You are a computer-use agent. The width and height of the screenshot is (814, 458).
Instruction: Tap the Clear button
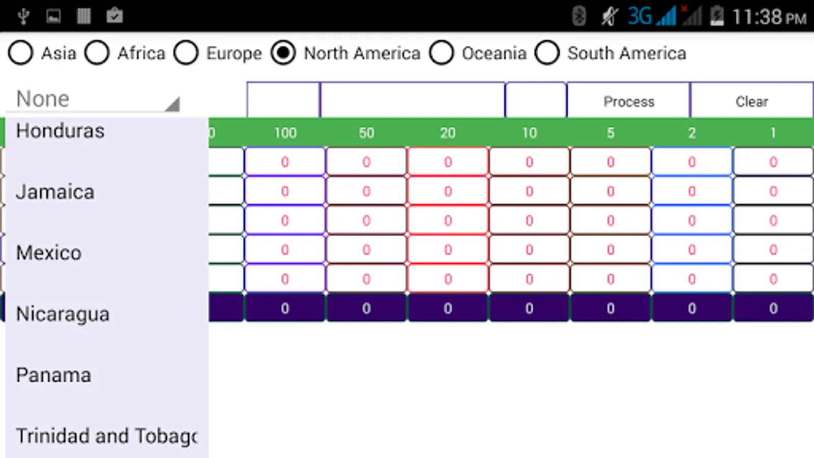point(752,101)
